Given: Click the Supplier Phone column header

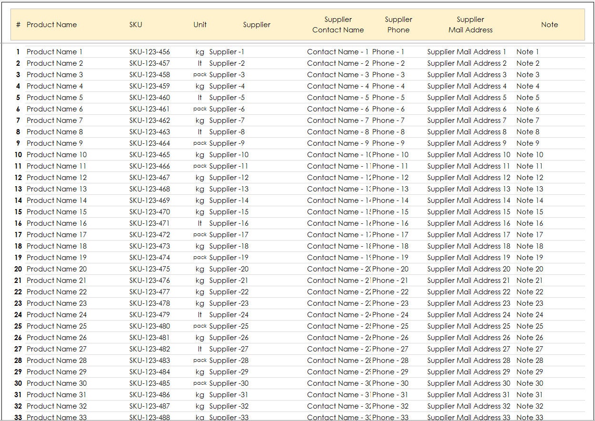Looking at the screenshot, I should (398, 25).
